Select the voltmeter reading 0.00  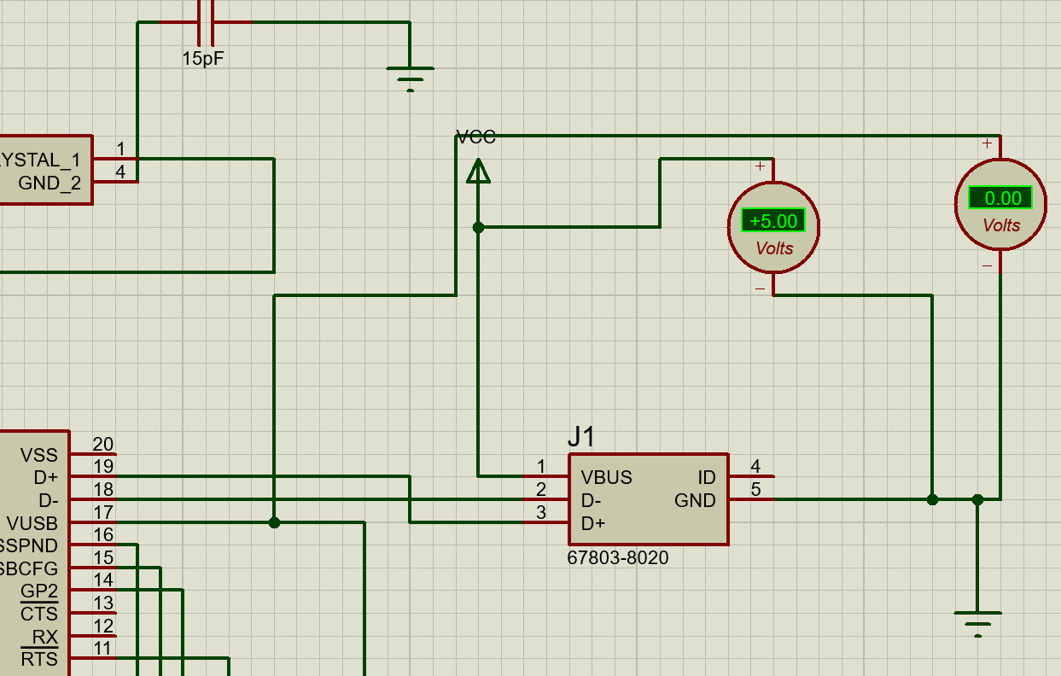click(x=1000, y=204)
